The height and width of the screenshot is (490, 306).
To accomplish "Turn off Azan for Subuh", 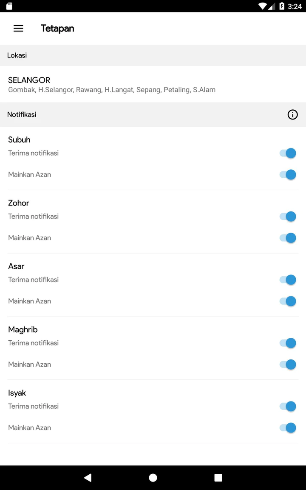I will (288, 174).
